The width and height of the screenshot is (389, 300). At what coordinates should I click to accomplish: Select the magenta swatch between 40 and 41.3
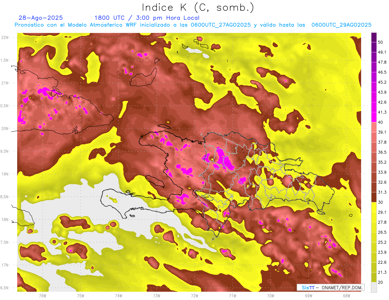374,117
